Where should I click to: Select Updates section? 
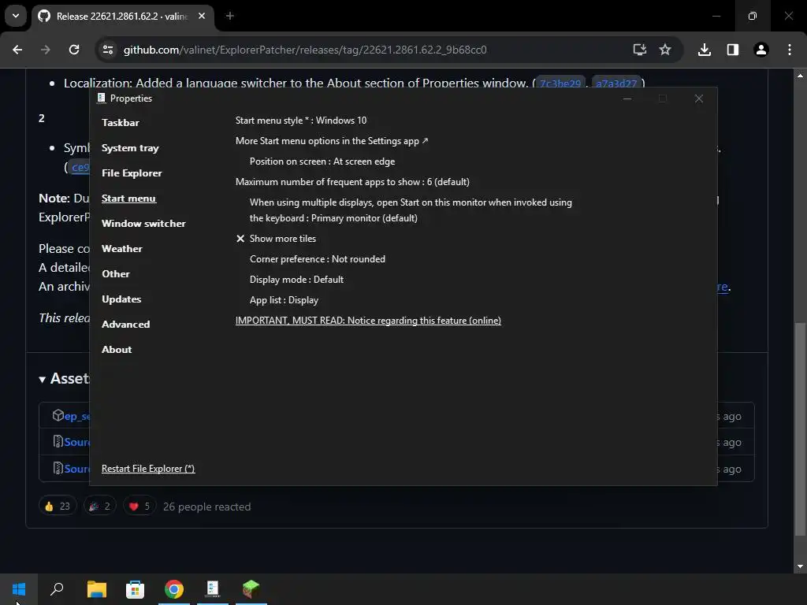pyautogui.click(x=121, y=299)
